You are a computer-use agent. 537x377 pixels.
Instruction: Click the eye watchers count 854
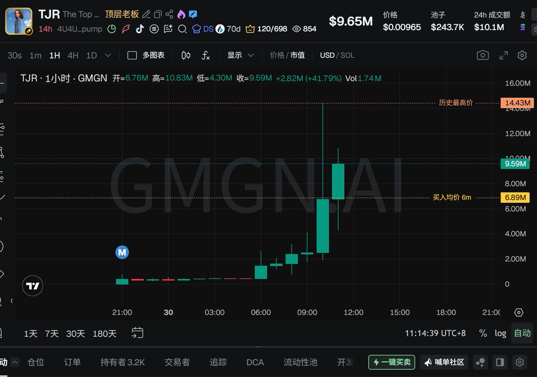(x=304, y=29)
